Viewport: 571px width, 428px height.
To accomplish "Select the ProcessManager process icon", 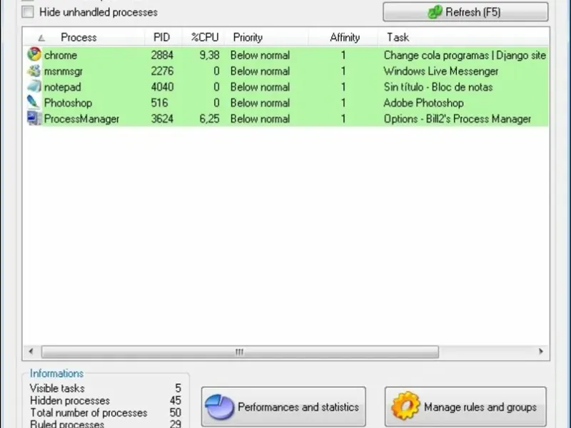I will (x=34, y=118).
